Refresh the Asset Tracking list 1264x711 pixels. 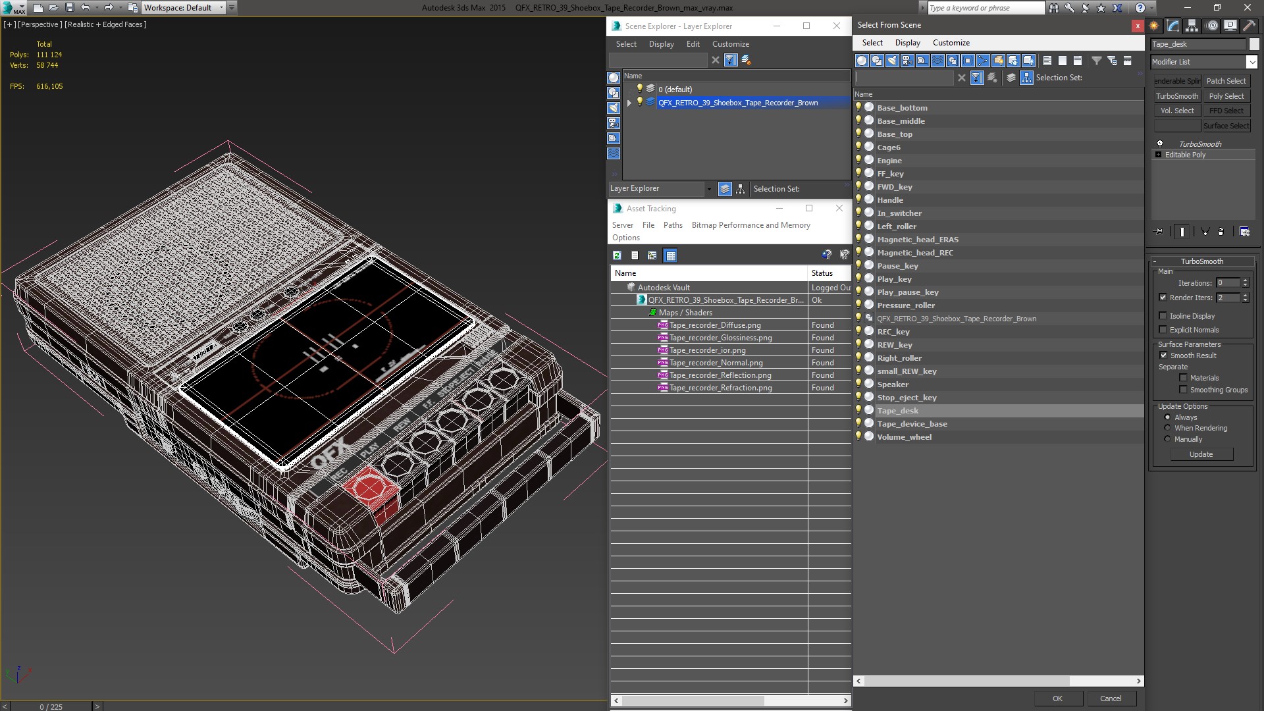tap(617, 255)
